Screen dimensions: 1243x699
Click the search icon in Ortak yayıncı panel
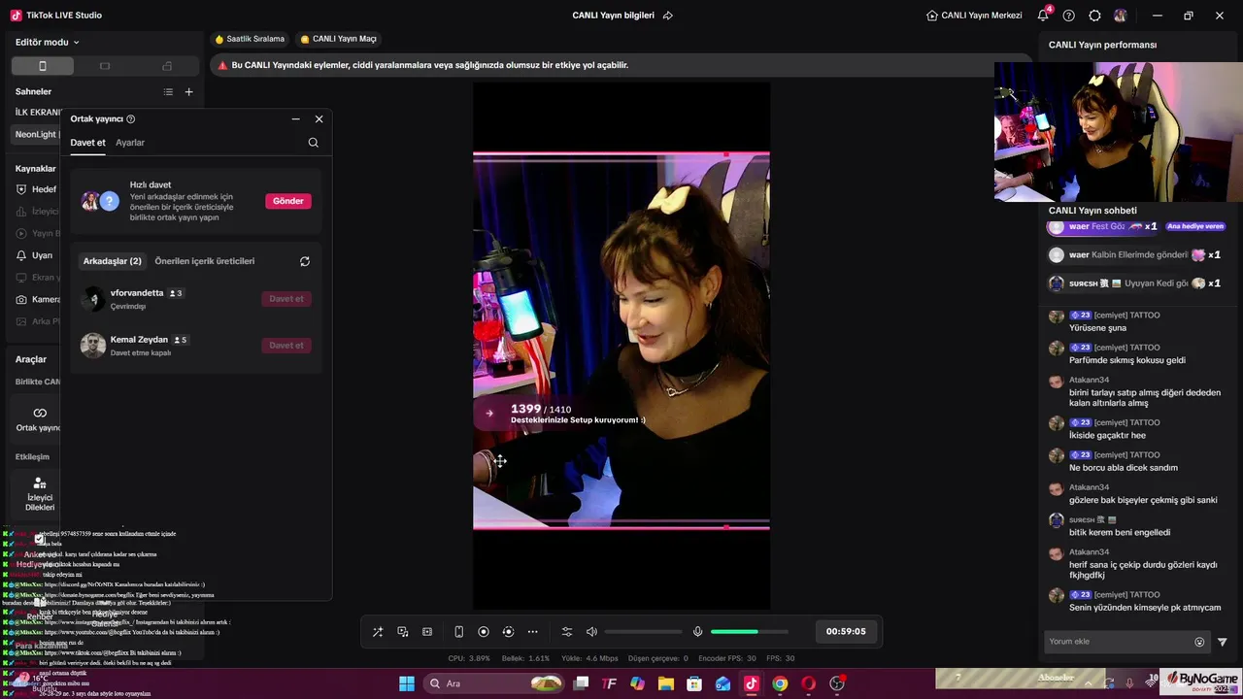pos(313,143)
